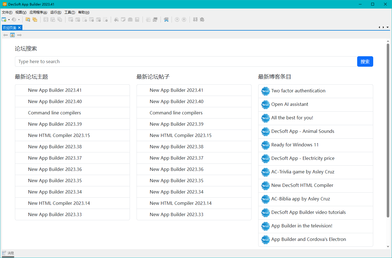Open blog entry DecSoft App - Animal Sounds
392x258 pixels.
pos(316,131)
